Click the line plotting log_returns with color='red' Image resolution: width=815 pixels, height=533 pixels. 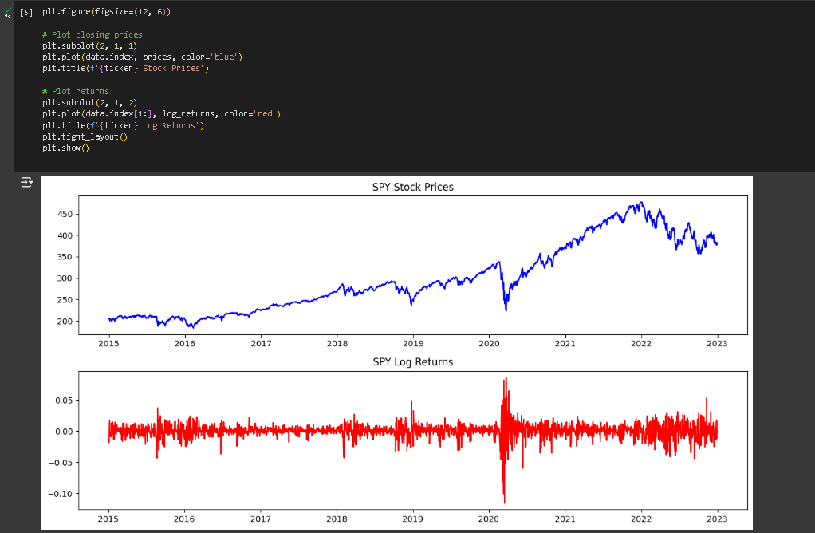click(161, 113)
